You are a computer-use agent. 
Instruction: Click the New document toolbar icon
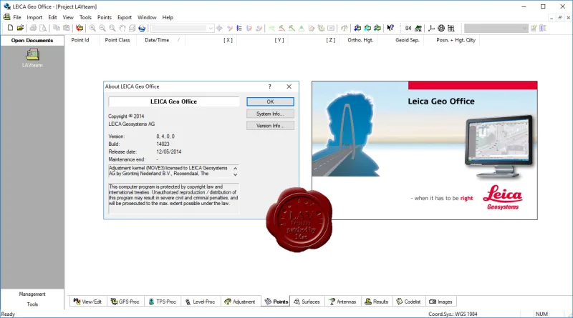tap(10, 28)
